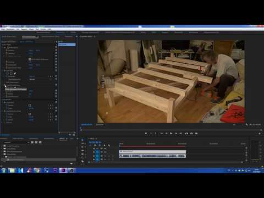Screen dimensions: 264x198
Task: Click the Mark In button under the preview
Action: (x=151, y=133)
